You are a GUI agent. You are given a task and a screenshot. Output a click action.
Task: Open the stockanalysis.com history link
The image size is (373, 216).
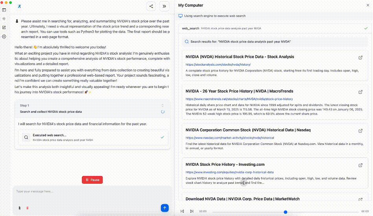(x=218, y=64)
